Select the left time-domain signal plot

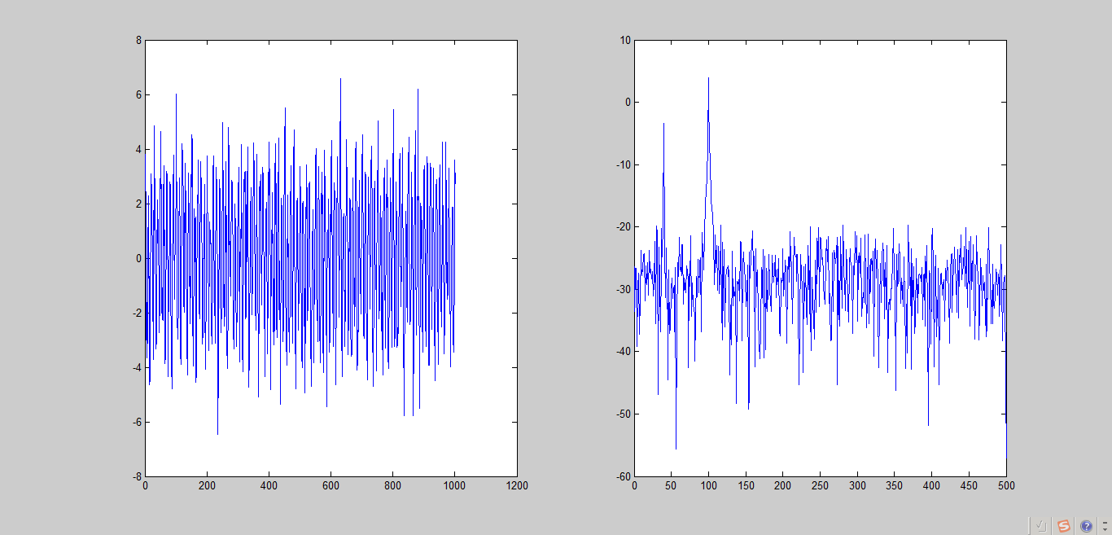(331, 258)
